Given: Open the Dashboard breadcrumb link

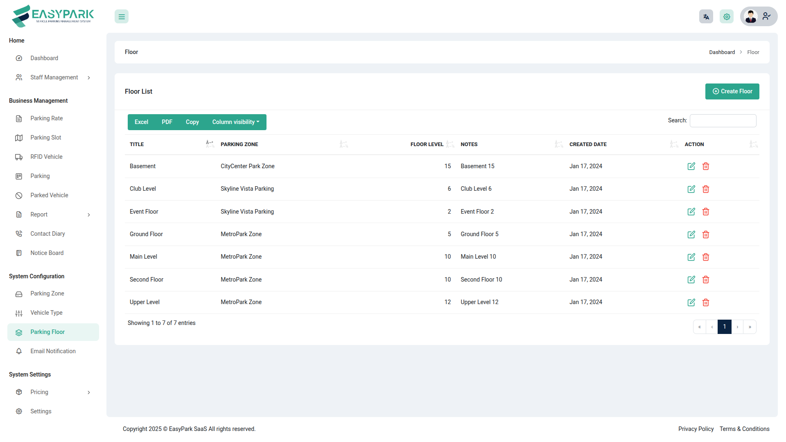Looking at the screenshot, I should point(722,52).
